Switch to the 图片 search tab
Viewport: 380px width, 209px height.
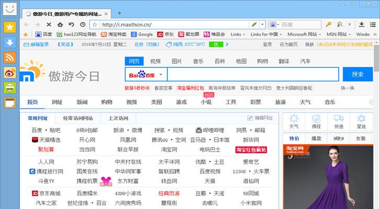pos(177,61)
